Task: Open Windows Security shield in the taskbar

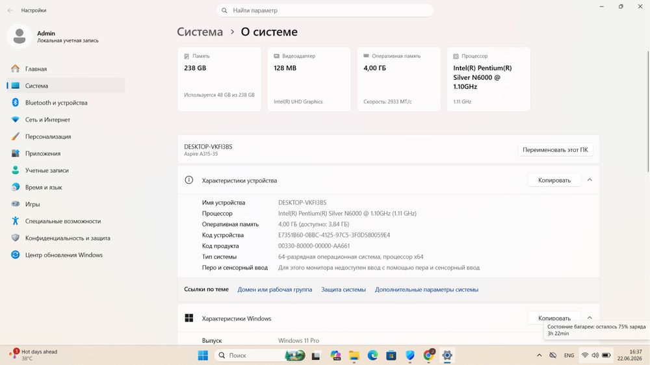Action: tap(410, 355)
